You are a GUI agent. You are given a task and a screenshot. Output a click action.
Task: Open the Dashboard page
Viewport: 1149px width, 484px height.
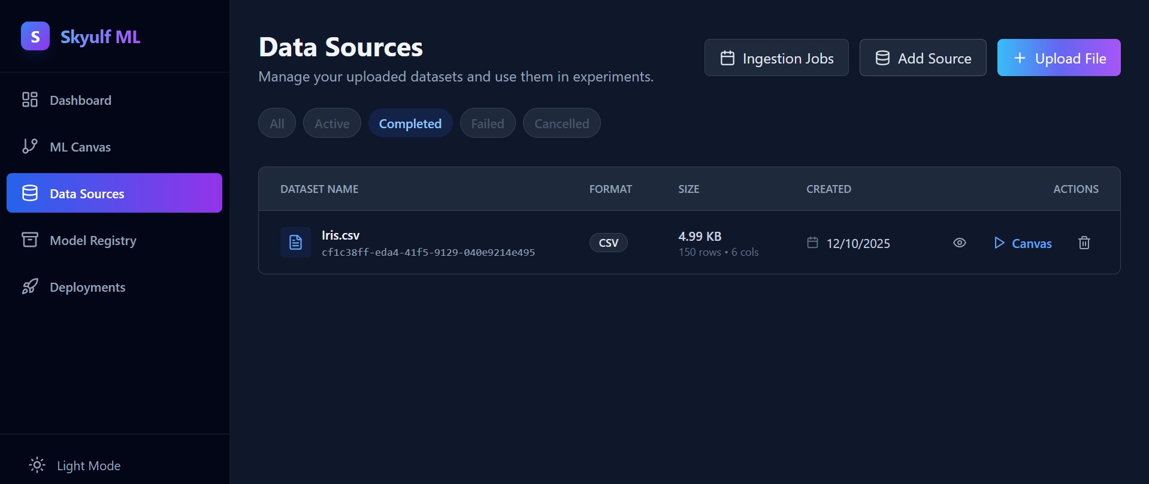pos(80,100)
